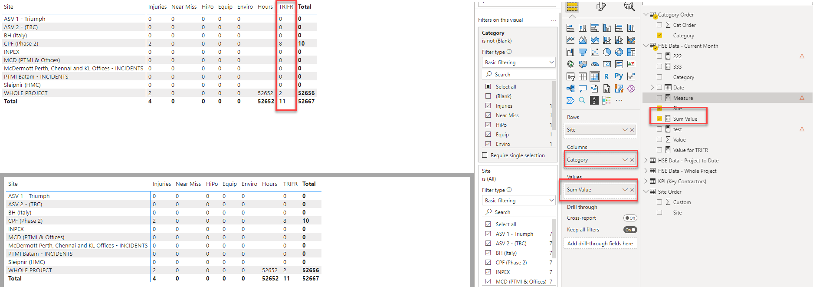
Task: Uncheck Injuries in Category filter
Action: (488, 106)
